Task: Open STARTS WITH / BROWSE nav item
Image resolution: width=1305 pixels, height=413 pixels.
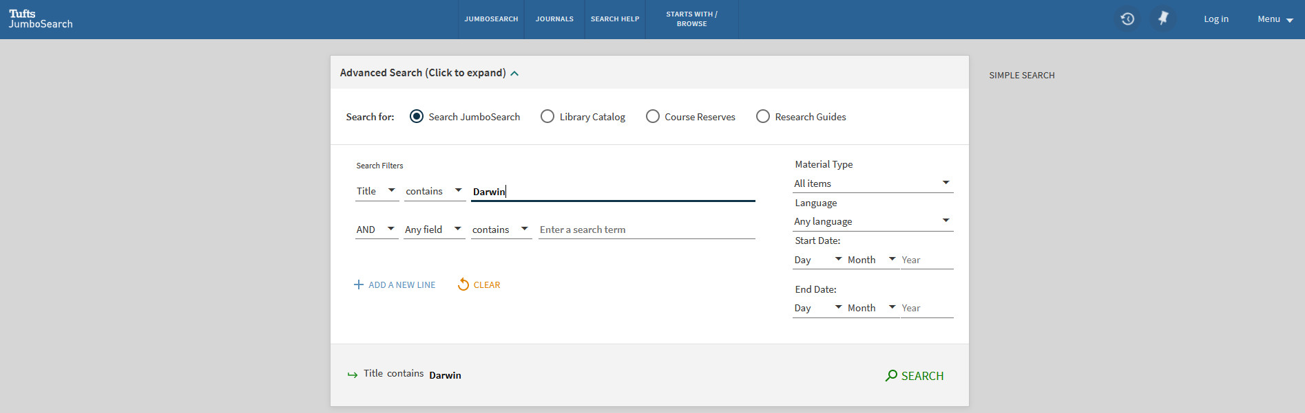Action: (x=691, y=19)
